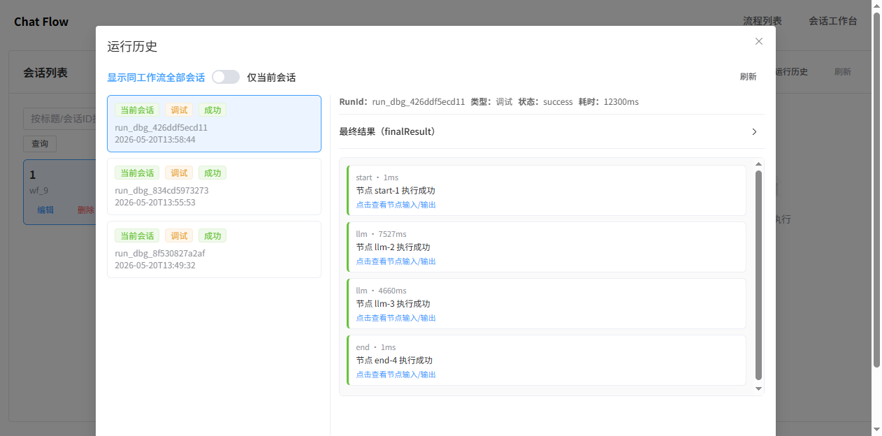Click timestamp 2026-05-20T13:49:32

point(155,266)
